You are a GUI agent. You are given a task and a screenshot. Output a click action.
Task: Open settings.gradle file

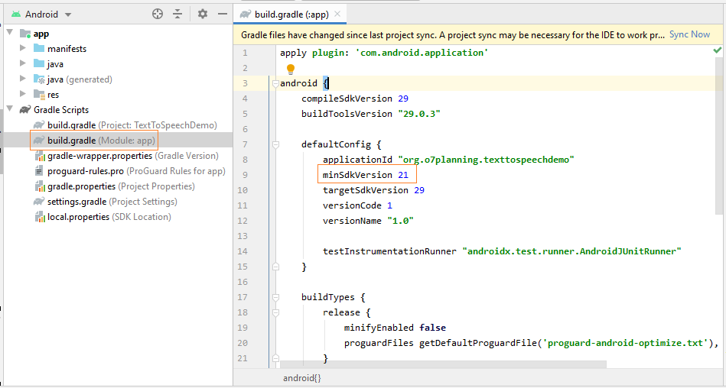(x=112, y=201)
